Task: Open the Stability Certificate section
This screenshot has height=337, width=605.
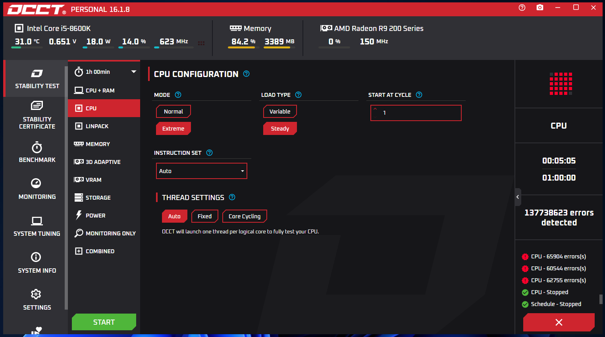Action: pyautogui.click(x=37, y=115)
